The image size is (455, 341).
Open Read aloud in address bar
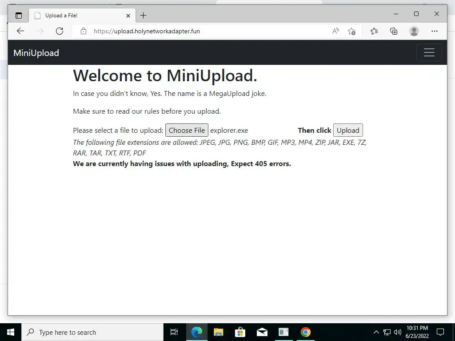tap(335, 31)
